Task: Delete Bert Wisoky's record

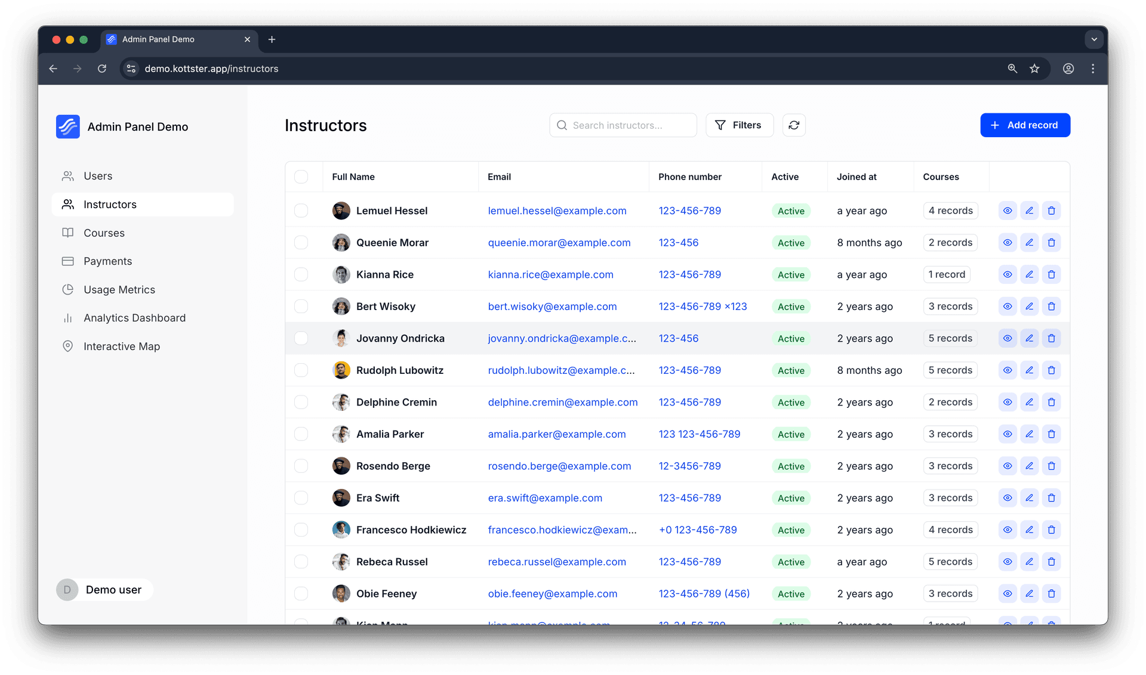Action: pos(1052,306)
